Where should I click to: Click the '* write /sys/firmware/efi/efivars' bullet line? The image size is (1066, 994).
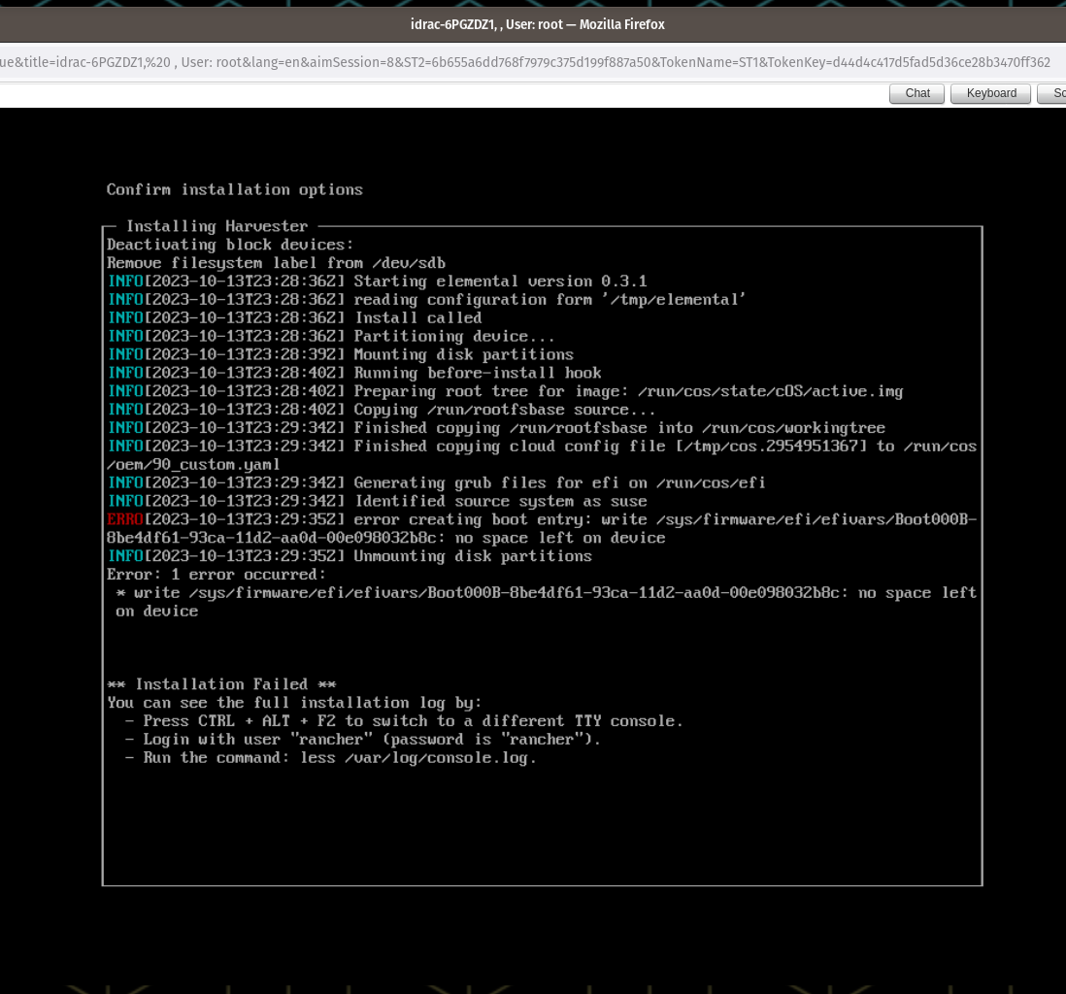coord(546,603)
